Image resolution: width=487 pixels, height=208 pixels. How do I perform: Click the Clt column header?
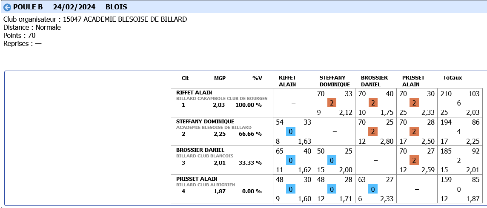[x=186, y=78]
